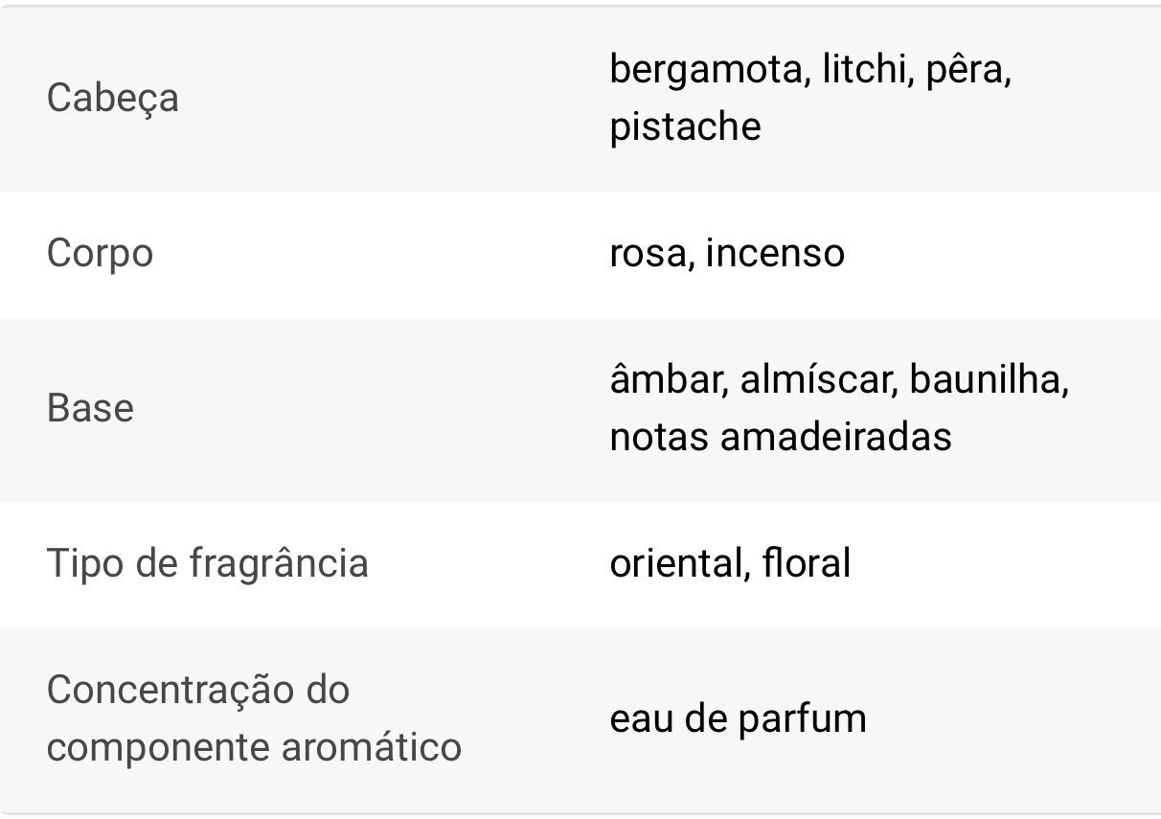Screen dimensions: 1161x819
Task: Select the word rosa
Action: (x=649, y=254)
